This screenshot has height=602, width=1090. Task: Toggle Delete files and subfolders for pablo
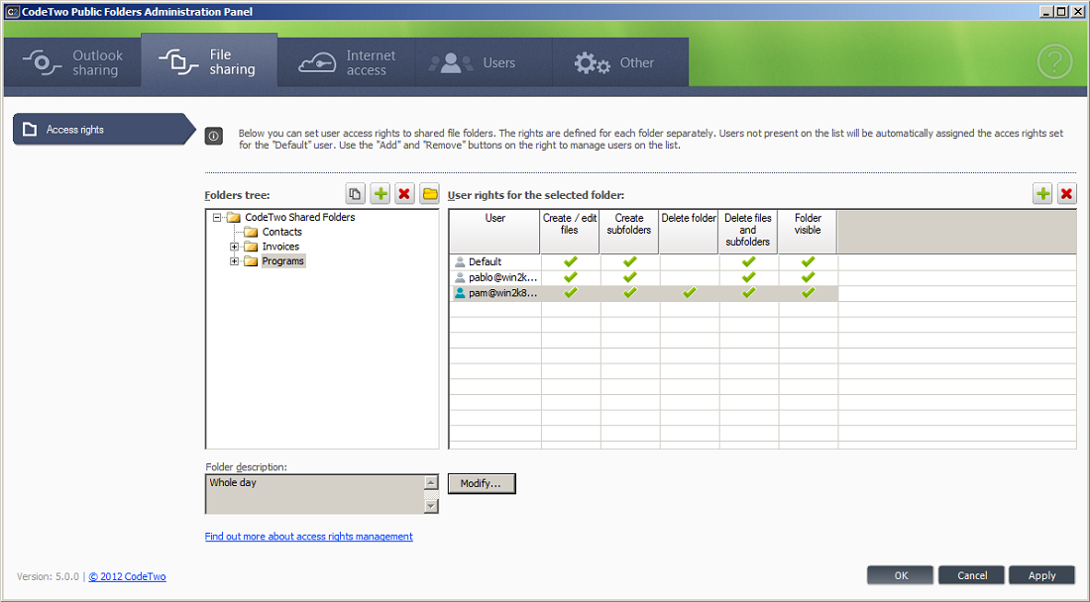(749, 277)
